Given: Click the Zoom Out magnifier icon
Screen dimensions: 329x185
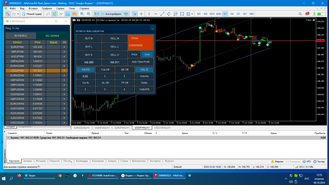Looking at the screenshot, I should click(88, 14).
